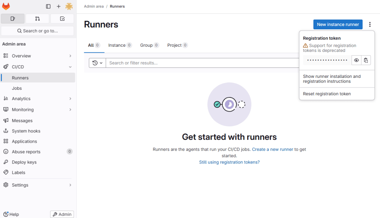Expand the Settings section chevron

(x=70, y=185)
